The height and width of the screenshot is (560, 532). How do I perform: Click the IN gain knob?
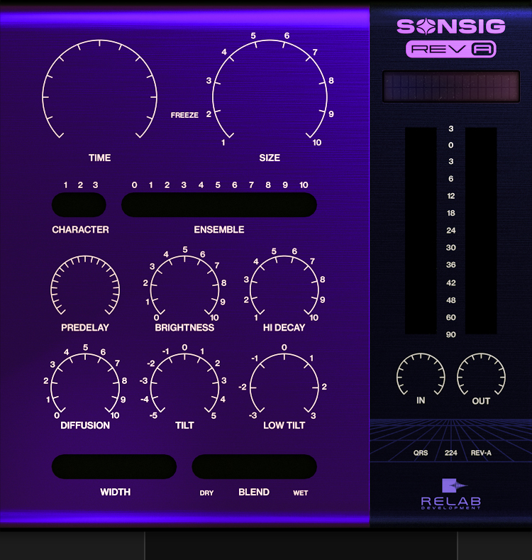421,376
